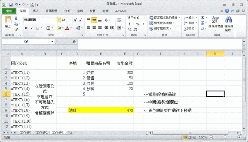Click the currency dollar format icon

(129, 24)
